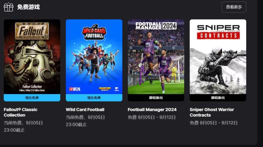
Task: Select the Sniper Ghost Warrior Contracts cover
Action: pos(218,57)
